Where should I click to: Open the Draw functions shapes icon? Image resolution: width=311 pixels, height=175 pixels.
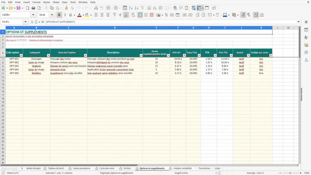[214, 8]
